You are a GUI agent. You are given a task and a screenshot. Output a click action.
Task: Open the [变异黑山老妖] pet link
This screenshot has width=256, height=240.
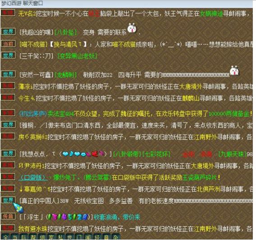78,56
